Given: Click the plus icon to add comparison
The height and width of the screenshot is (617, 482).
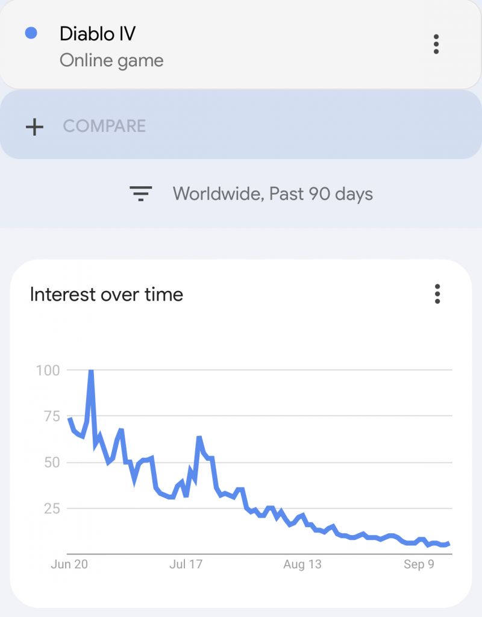Looking at the screenshot, I should pyautogui.click(x=35, y=127).
